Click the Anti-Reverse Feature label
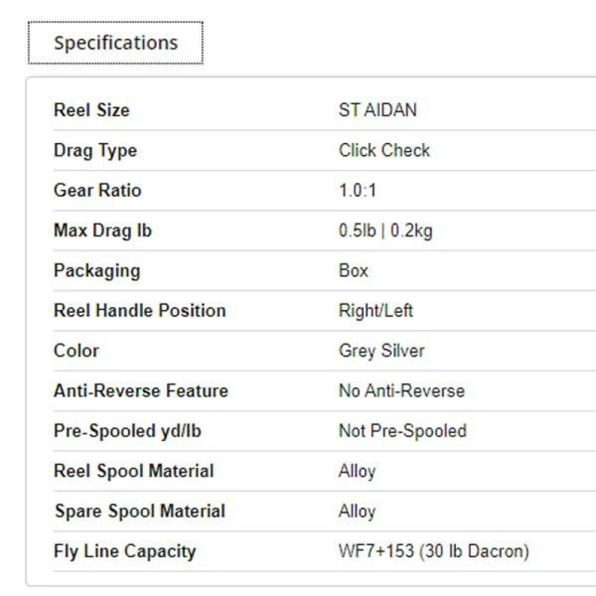This screenshot has height=596, width=596. pyautogui.click(x=141, y=391)
